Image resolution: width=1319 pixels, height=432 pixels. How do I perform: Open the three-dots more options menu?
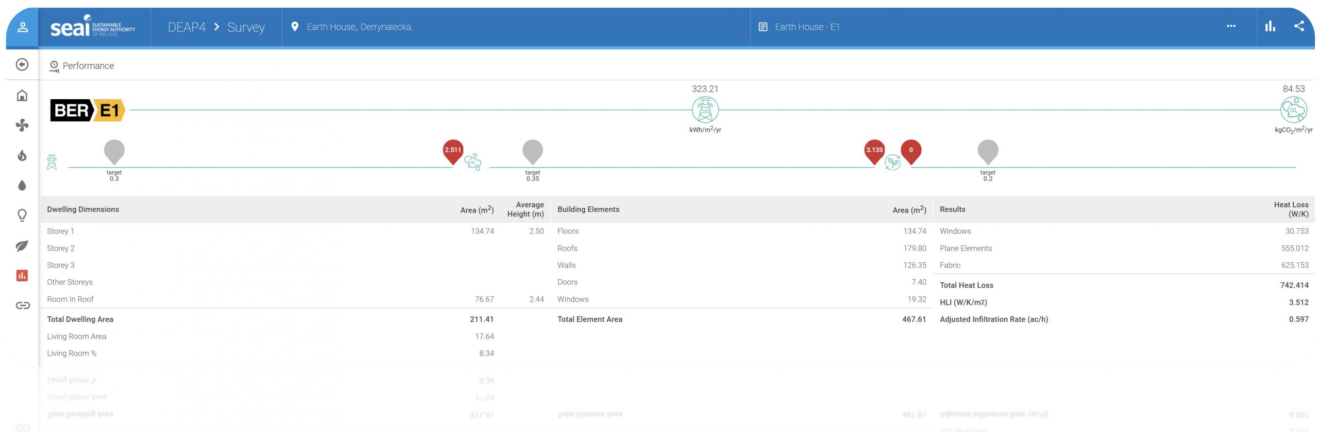pyautogui.click(x=1231, y=26)
